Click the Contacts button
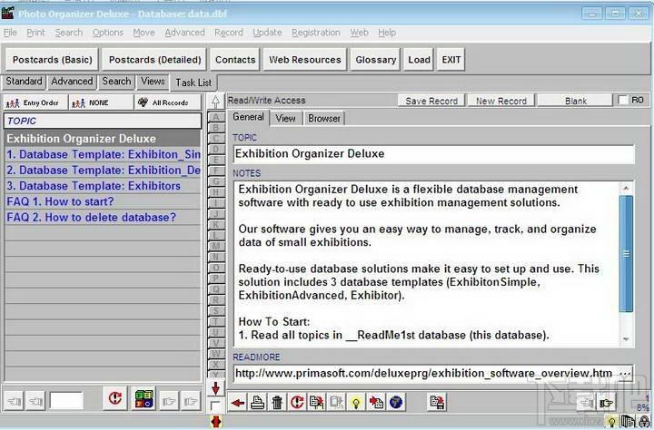Screen dimensions: 654x430 point(235,60)
